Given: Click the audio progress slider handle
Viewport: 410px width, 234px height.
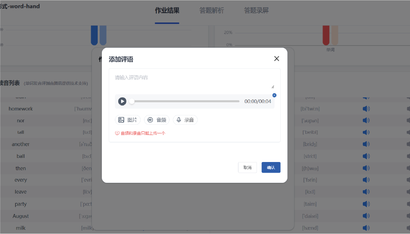Looking at the screenshot, I should pos(132,101).
